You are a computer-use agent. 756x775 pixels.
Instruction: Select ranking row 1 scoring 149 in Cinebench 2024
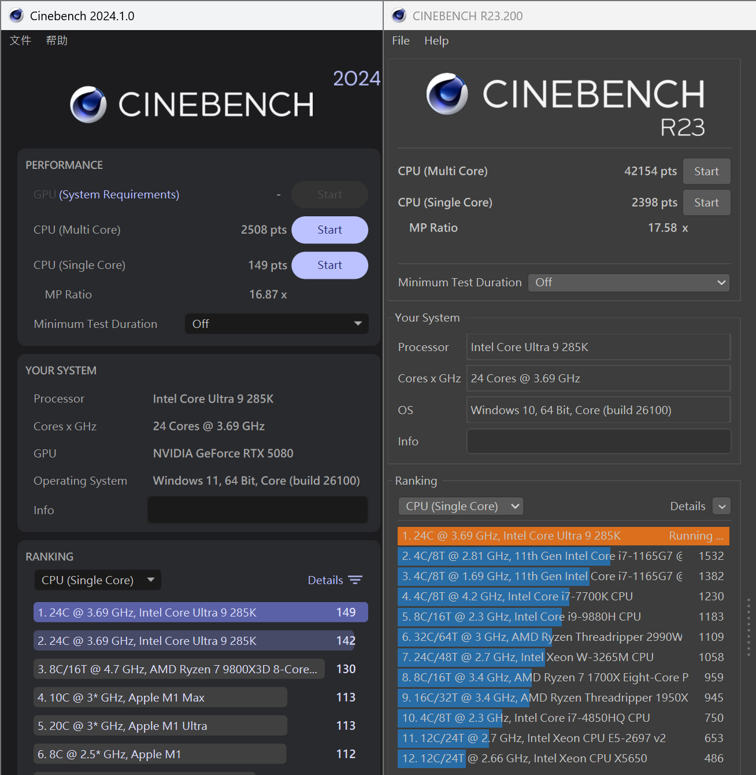(x=201, y=612)
